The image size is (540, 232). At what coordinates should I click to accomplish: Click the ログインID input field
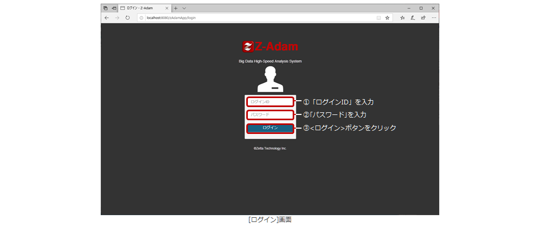coord(270,102)
